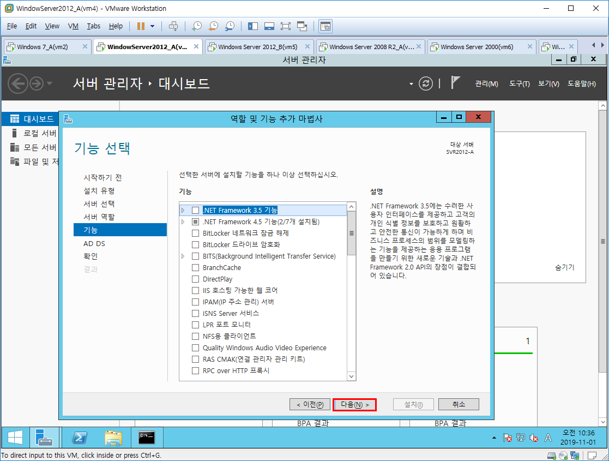Open Server Manager from the taskbar
Viewport: 609px width, 461px height.
[x=44, y=438]
